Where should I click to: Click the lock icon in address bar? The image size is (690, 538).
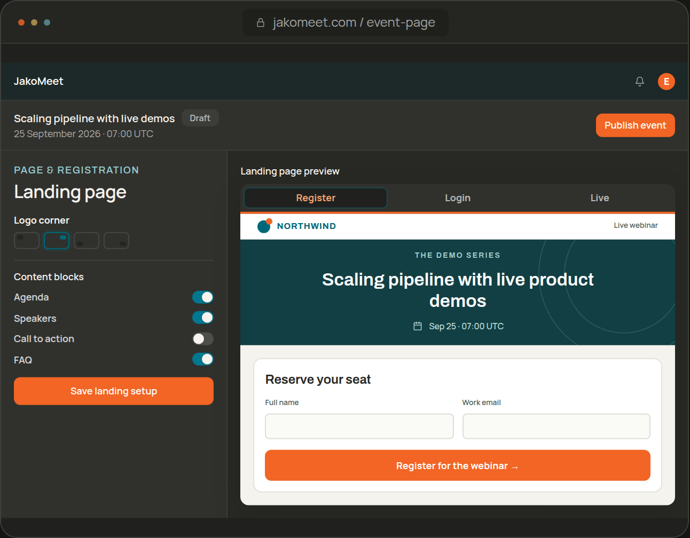click(x=261, y=22)
